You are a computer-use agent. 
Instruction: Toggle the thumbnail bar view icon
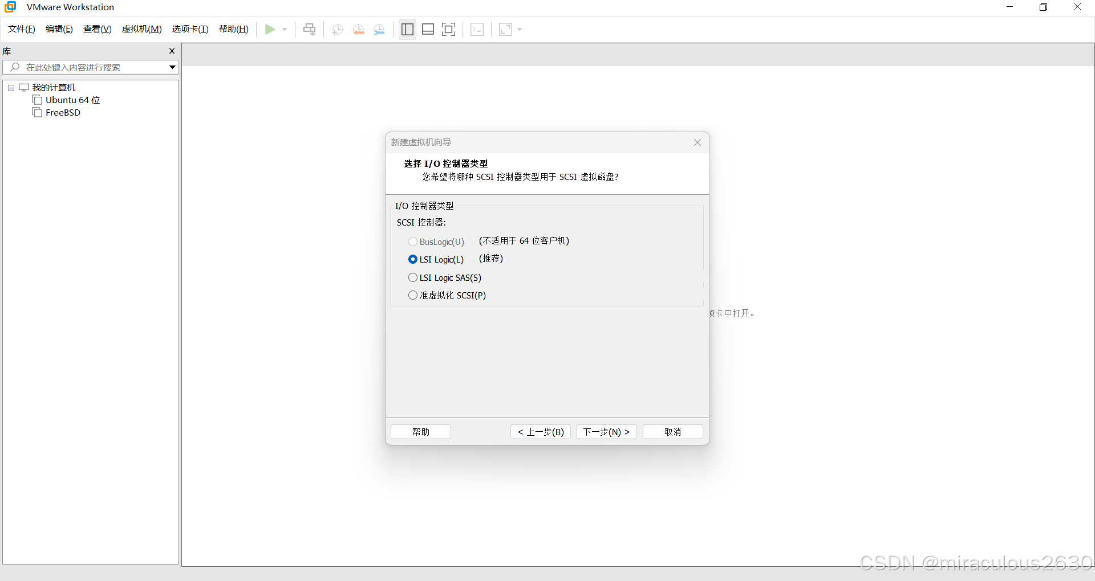tap(428, 29)
